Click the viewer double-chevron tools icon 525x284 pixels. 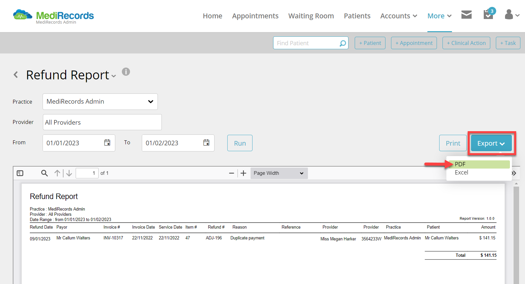click(x=514, y=173)
